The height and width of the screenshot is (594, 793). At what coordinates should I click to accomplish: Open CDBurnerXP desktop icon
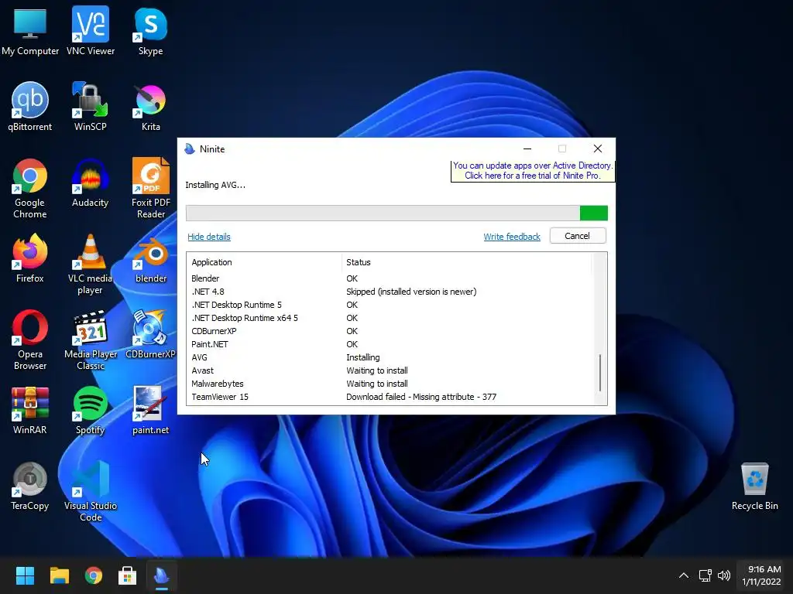point(151,333)
